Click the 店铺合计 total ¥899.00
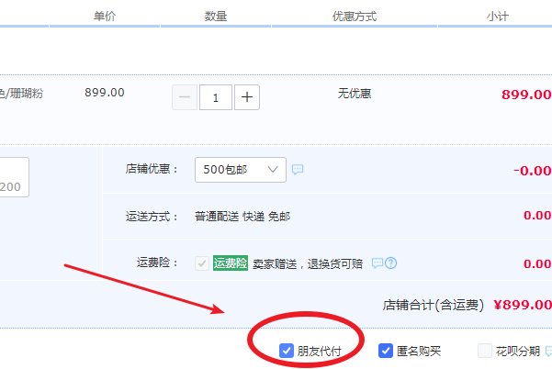This screenshot has height=369, width=552. click(522, 305)
